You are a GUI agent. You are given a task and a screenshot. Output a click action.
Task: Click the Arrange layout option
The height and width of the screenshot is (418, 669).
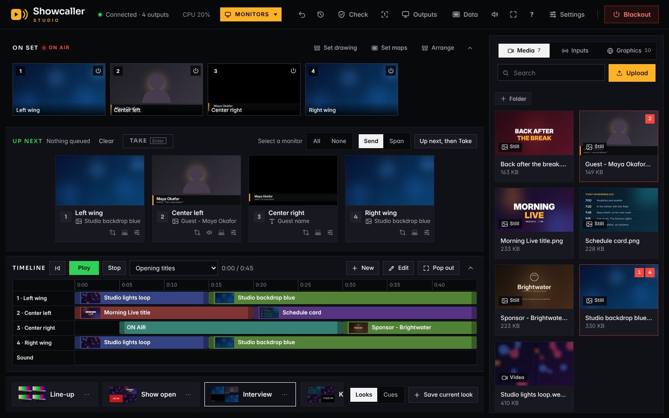pyautogui.click(x=438, y=48)
